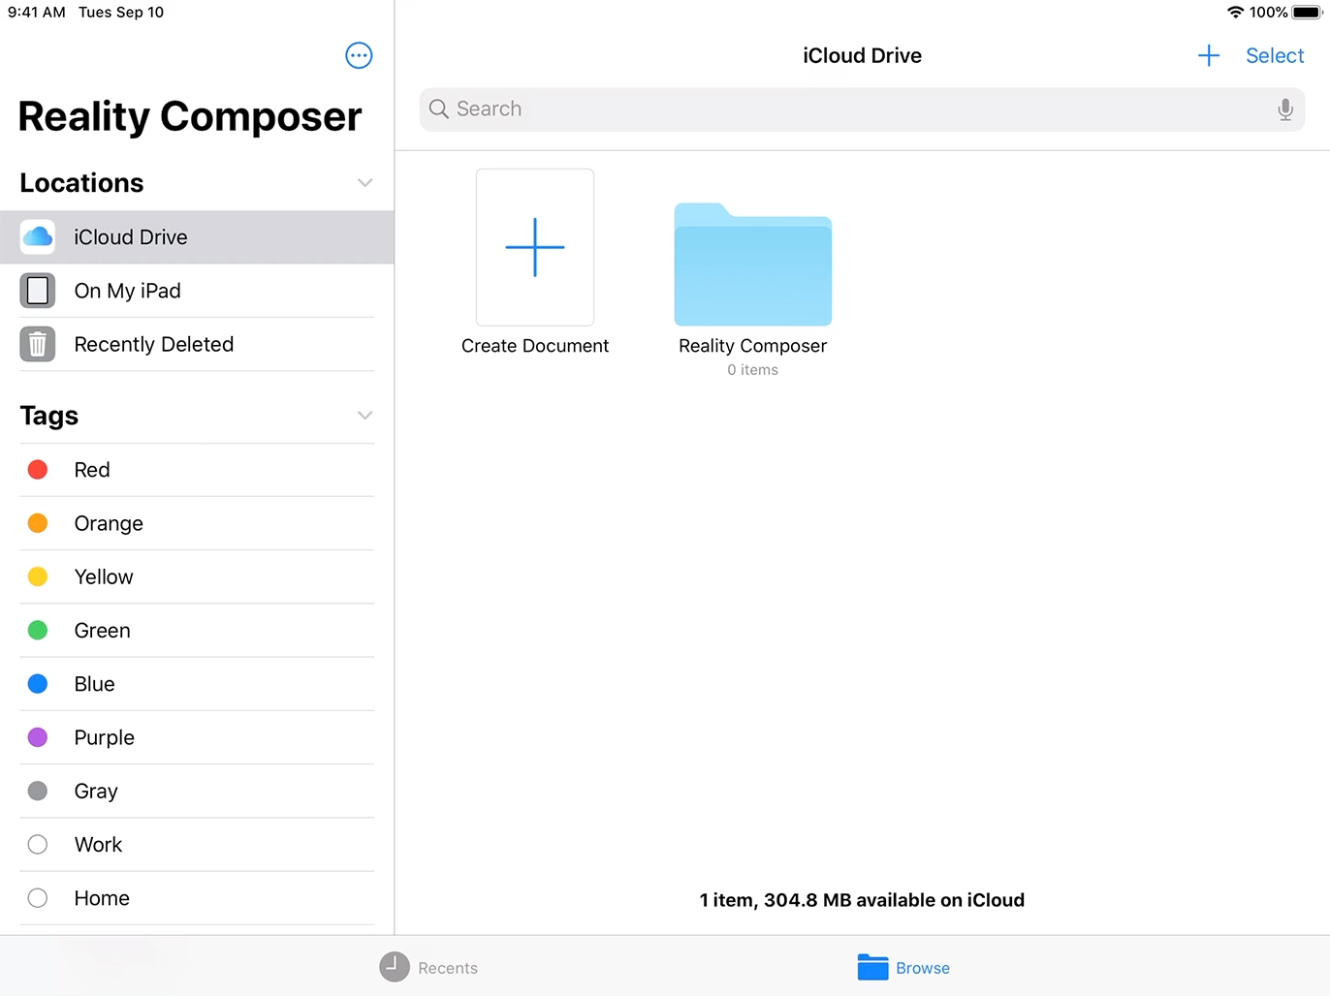Tap the iCloud Drive cloud icon
The width and height of the screenshot is (1330, 996).
tap(38, 236)
